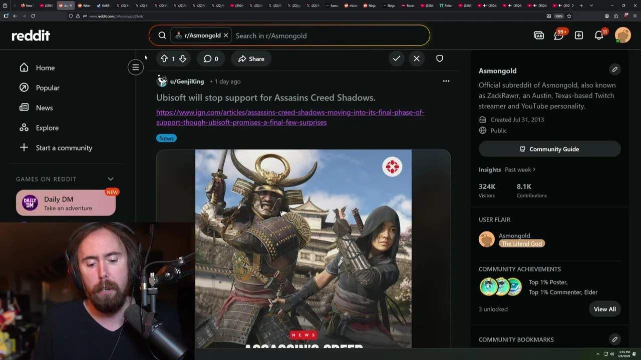Reset the 200% zoom level indicator
This screenshot has height=360, width=641.
point(559,16)
